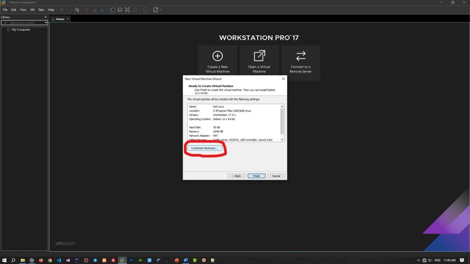Open the VM menu

(32, 9)
